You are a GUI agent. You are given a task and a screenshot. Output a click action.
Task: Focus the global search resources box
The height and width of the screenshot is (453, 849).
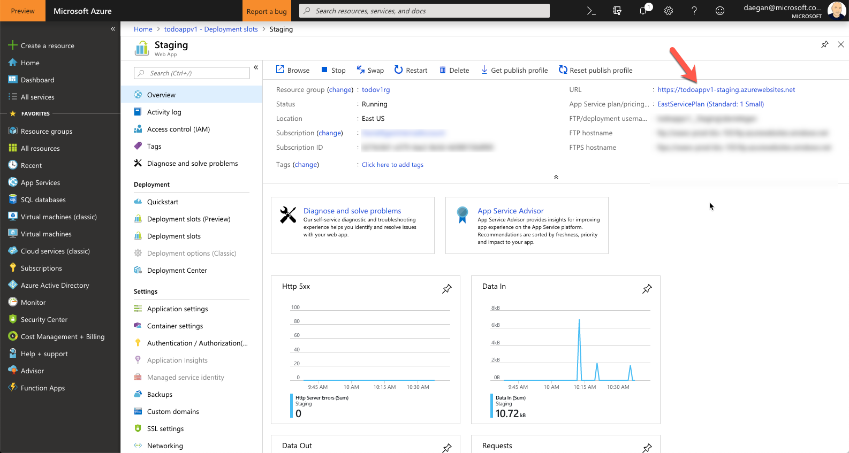coord(424,11)
